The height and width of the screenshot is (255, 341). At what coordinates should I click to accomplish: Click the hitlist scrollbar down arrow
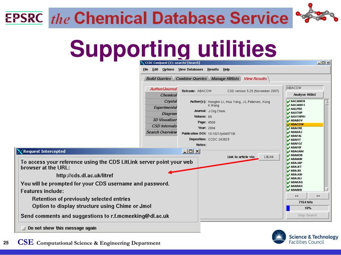pyautogui.click(x=326, y=189)
